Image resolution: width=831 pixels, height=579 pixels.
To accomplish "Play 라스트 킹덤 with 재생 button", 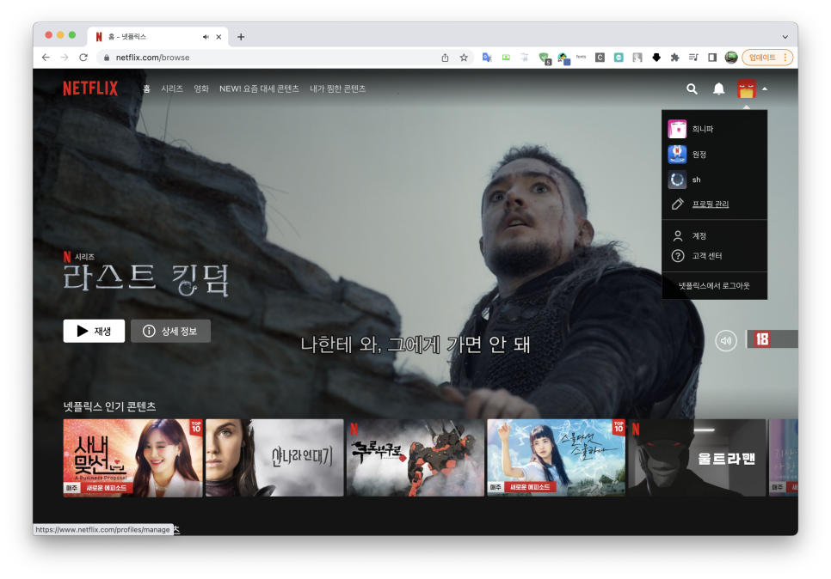I will coord(94,331).
